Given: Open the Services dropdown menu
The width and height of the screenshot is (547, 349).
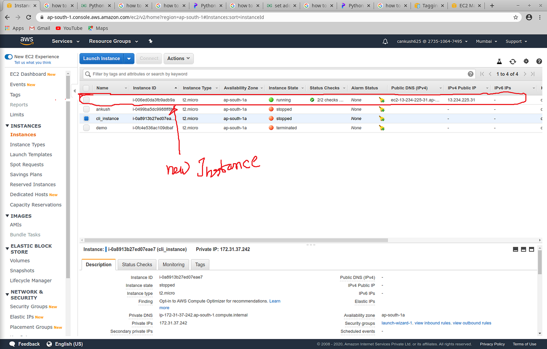Looking at the screenshot, I should coord(66,41).
